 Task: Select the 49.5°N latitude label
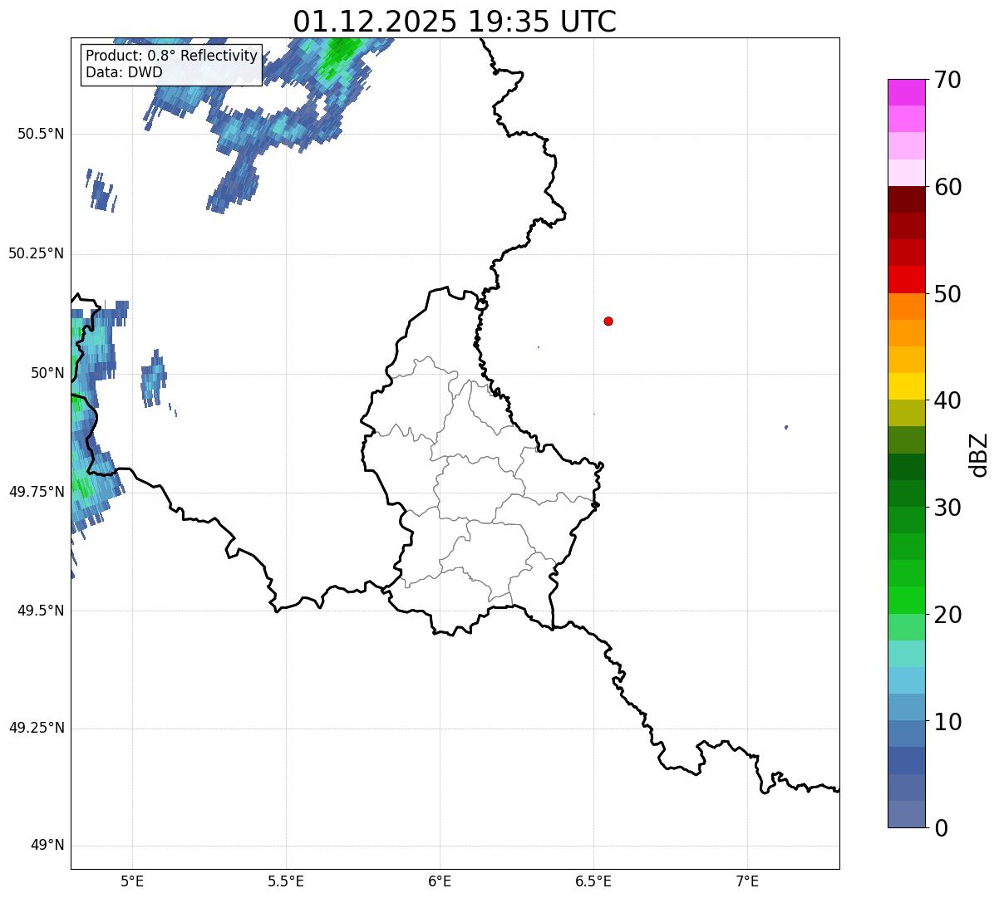coord(40,611)
